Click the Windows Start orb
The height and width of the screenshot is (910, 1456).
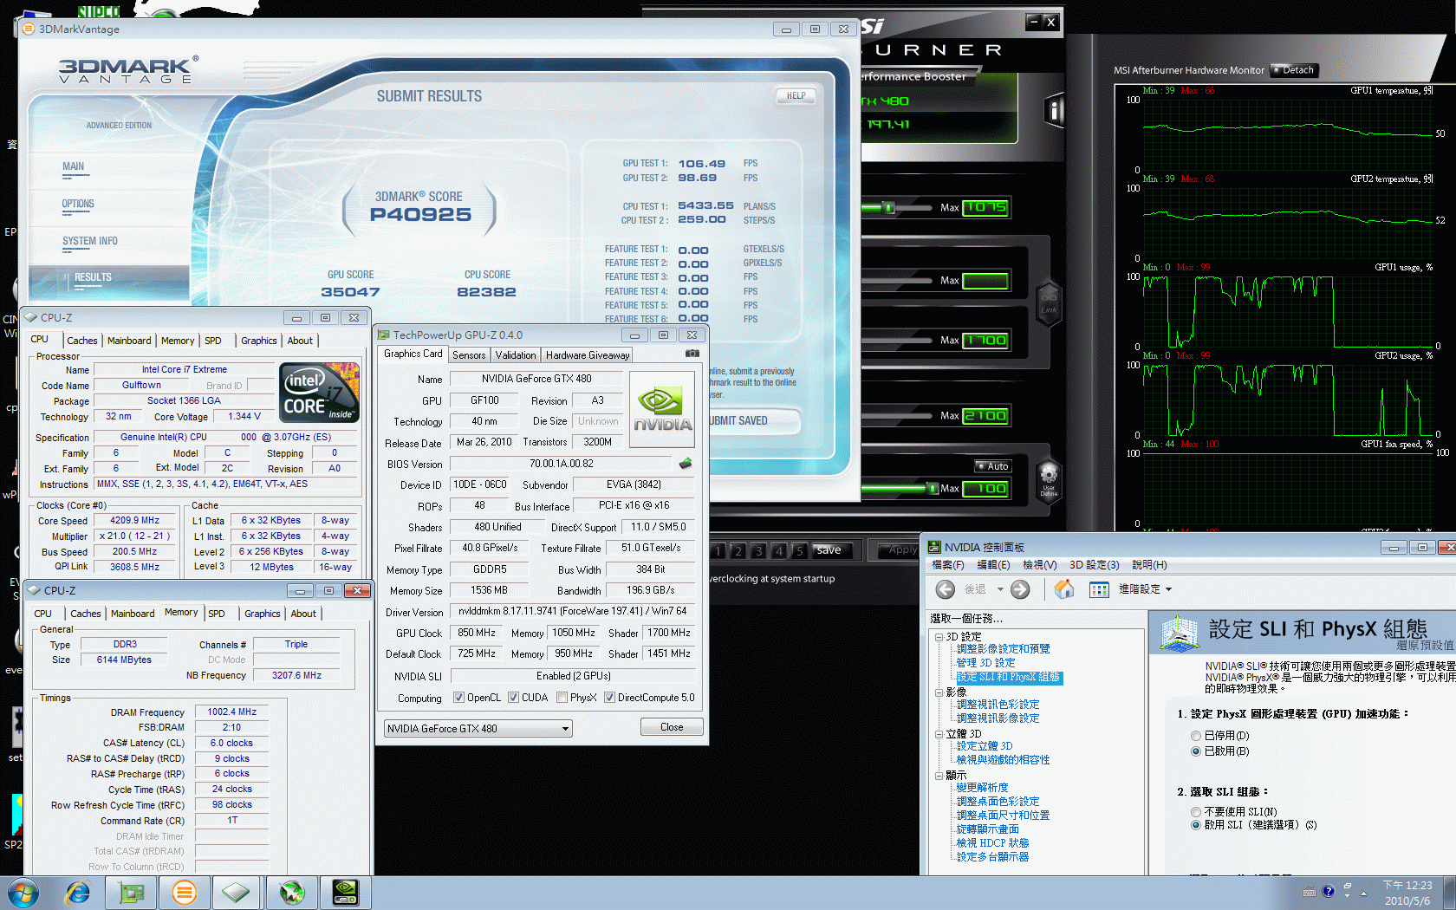point(23,893)
